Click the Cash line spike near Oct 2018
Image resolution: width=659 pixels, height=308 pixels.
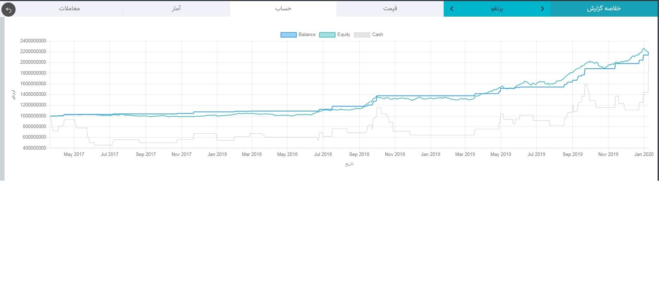pyautogui.click(x=379, y=108)
